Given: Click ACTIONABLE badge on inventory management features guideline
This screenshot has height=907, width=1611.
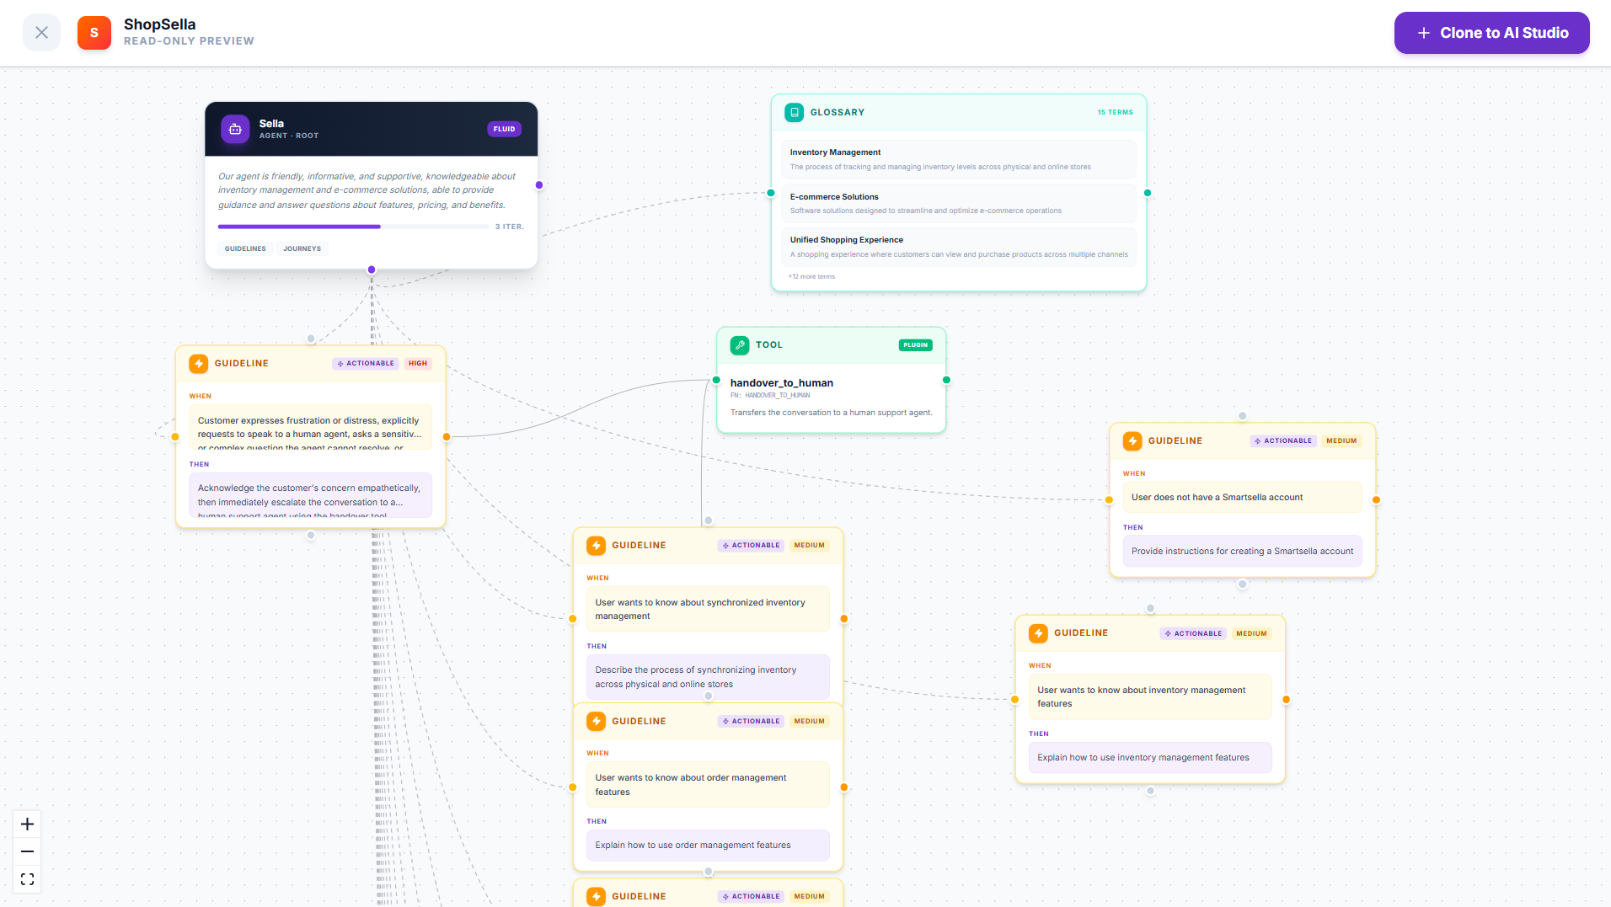Looking at the screenshot, I should click(x=1193, y=633).
